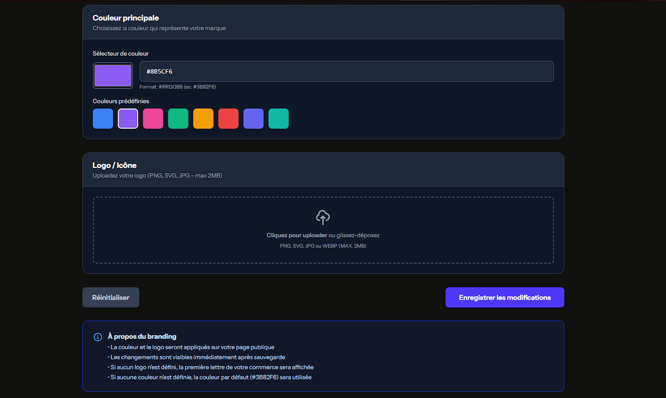Click the current color preview box
Viewport: 666px width, 398px height.
[113, 75]
